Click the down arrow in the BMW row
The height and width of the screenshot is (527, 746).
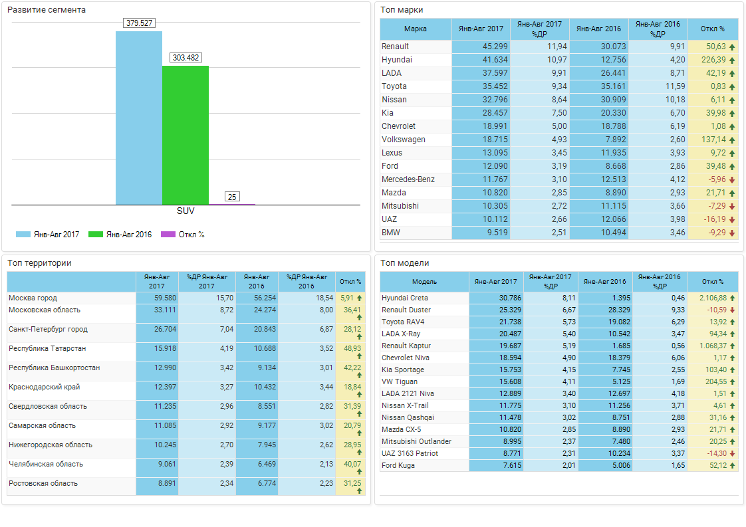[x=732, y=233]
